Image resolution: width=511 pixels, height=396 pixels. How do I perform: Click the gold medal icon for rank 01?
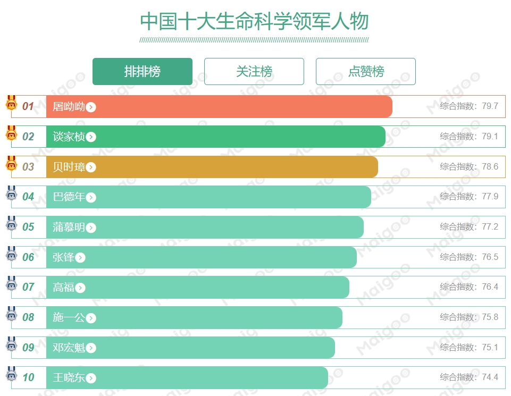pyautogui.click(x=11, y=103)
